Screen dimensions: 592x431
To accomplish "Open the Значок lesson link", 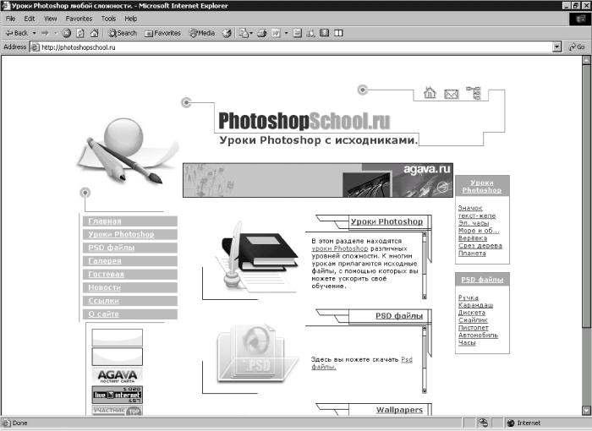I will 470,208.
